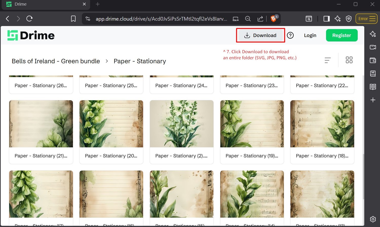This screenshot has height=227, width=380.
Task: Select the Paper - Stationary (26... file name
Action: (41, 86)
